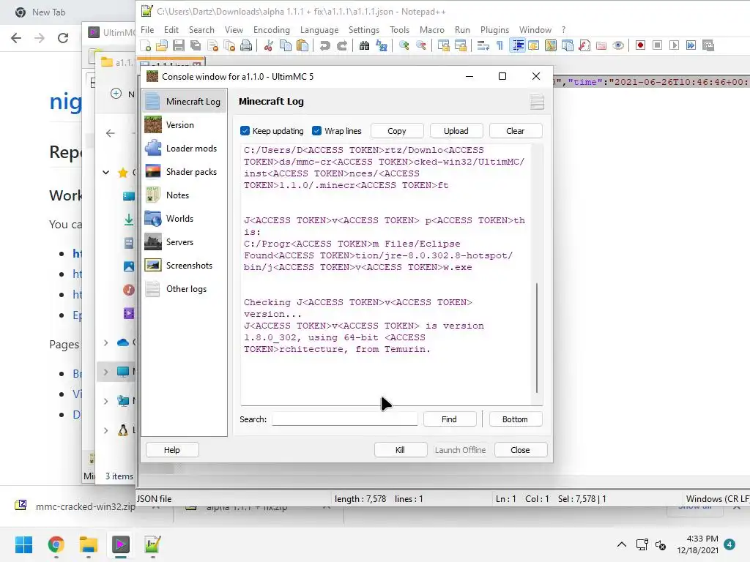The width and height of the screenshot is (750, 562).
Task: Uncheck the Keep updating checkbox
Action: click(x=245, y=130)
